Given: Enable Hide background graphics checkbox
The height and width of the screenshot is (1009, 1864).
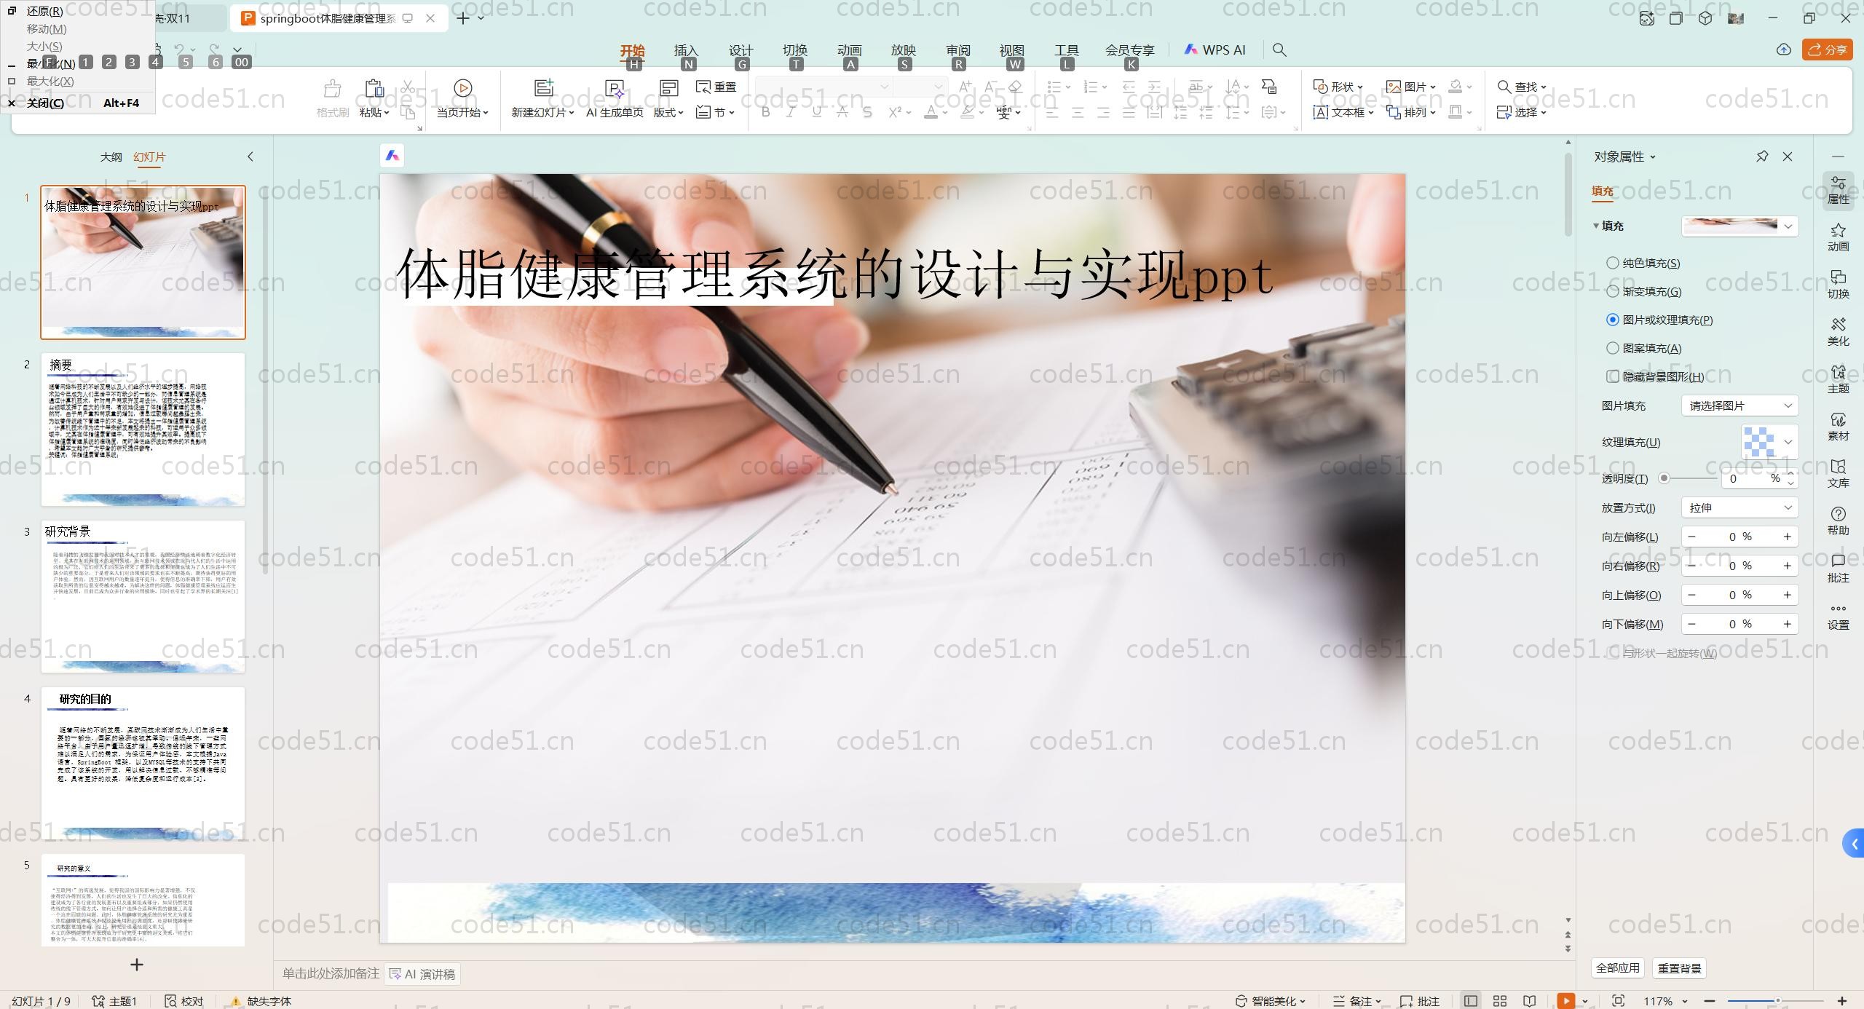Looking at the screenshot, I should (1613, 376).
